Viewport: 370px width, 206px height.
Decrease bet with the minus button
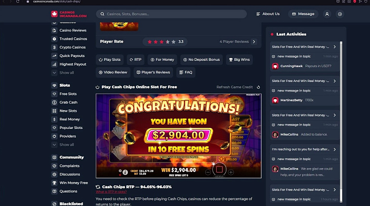click(x=208, y=172)
